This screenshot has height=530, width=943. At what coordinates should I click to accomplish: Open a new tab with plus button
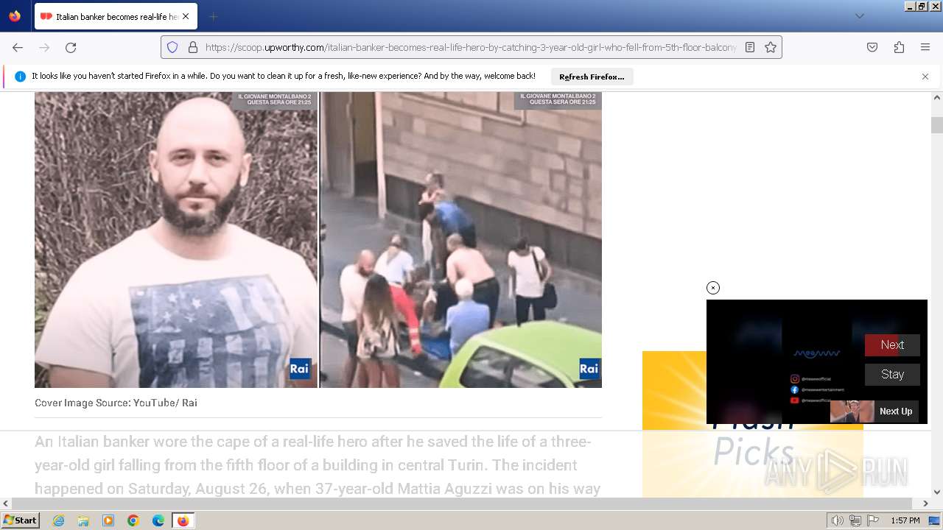click(213, 16)
